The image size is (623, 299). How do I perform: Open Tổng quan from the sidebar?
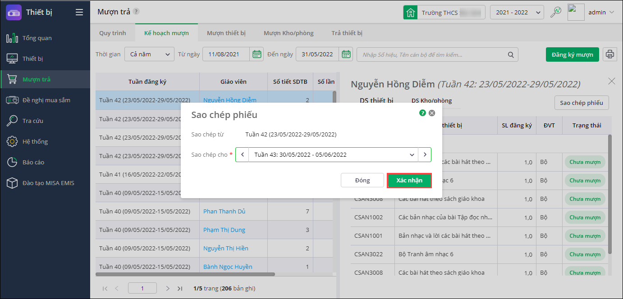pyautogui.click(x=37, y=38)
